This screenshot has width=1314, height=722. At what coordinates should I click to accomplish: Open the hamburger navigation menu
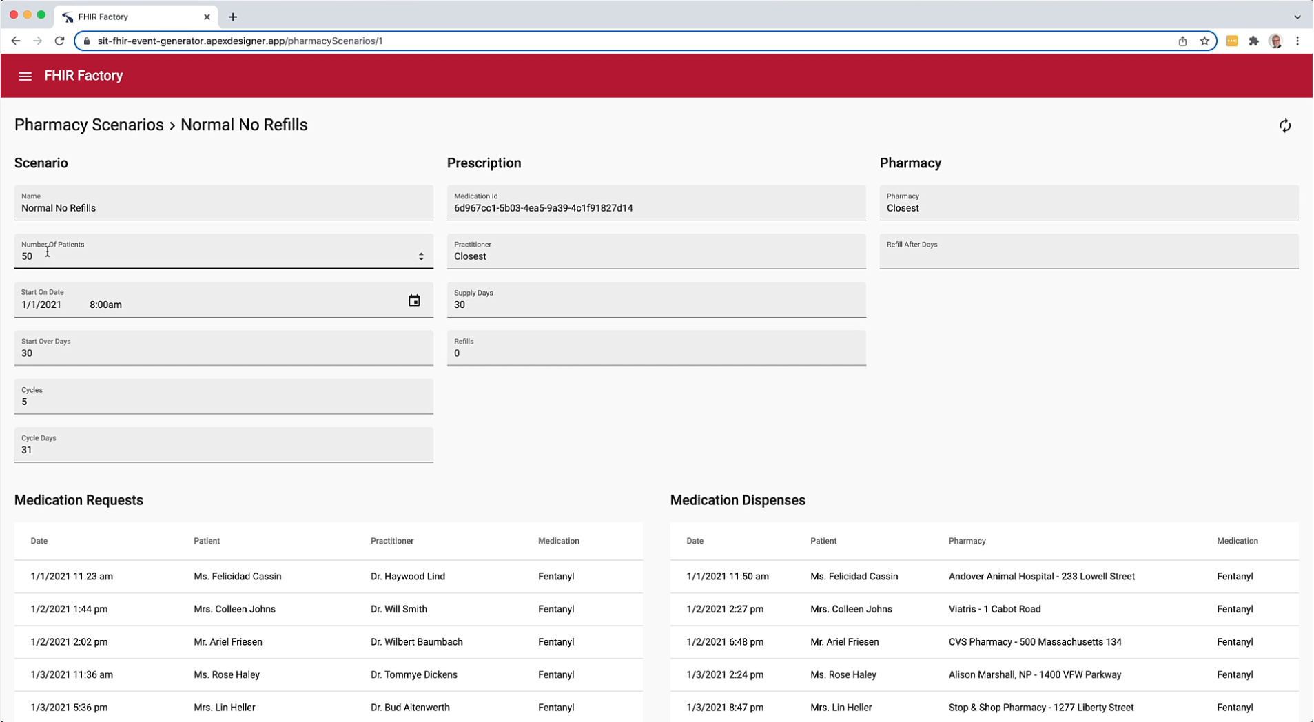point(25,76)
